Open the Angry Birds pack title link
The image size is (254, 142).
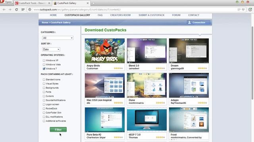click(93, 66)
